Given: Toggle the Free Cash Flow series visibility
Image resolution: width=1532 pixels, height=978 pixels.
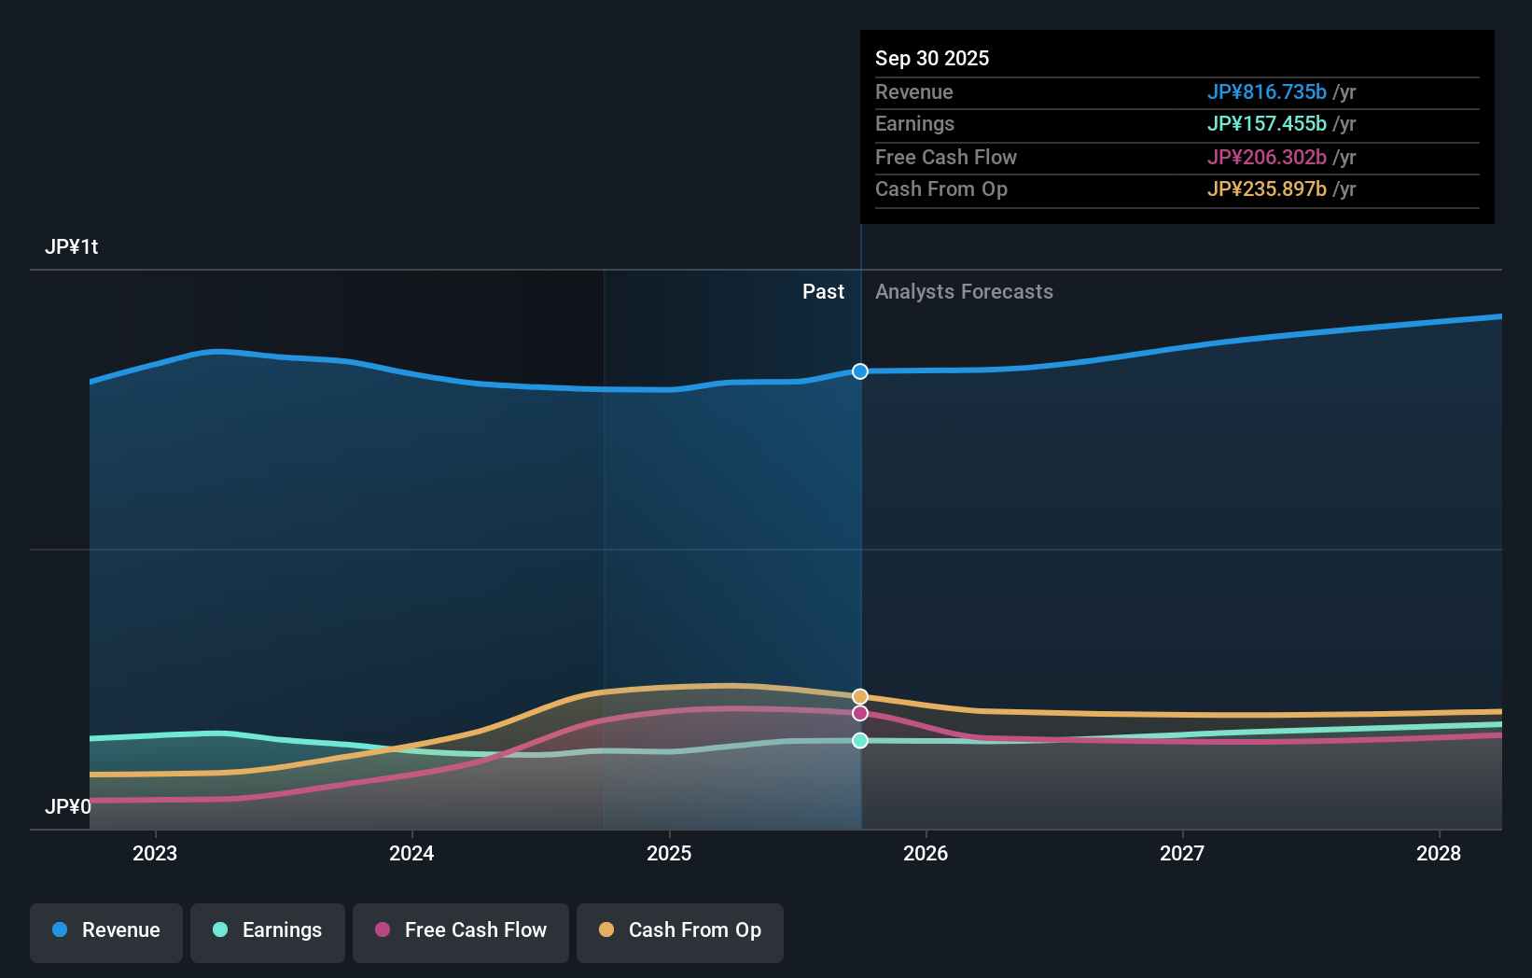Looking at the screenshot, I should (460, 930).
